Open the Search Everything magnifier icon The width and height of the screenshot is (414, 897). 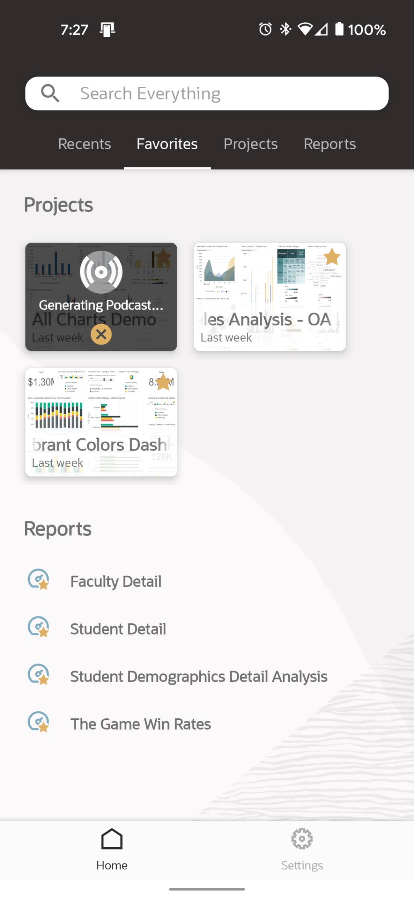50,93
